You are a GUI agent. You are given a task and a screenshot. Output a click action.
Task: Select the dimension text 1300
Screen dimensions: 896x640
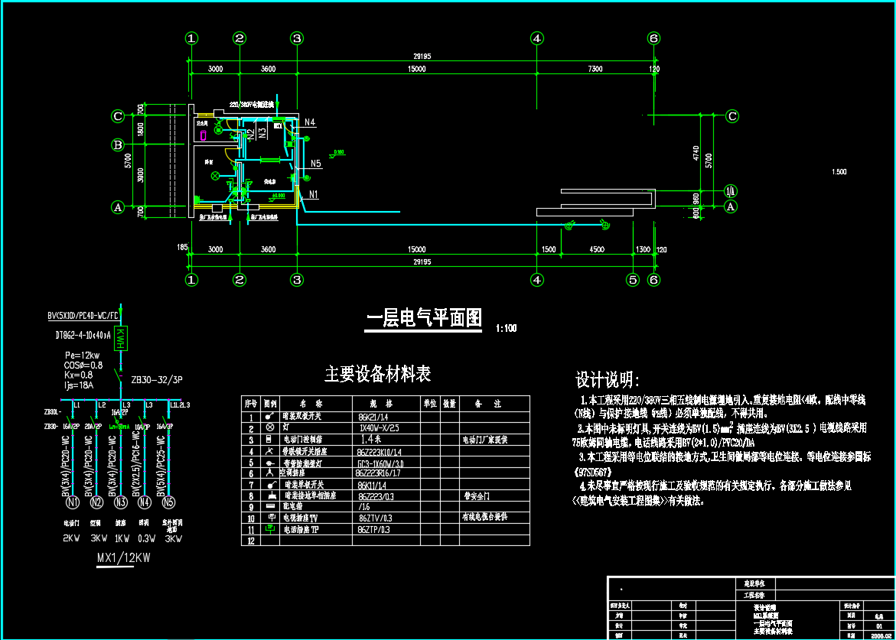pyautogui.click(x=643, y=249)
